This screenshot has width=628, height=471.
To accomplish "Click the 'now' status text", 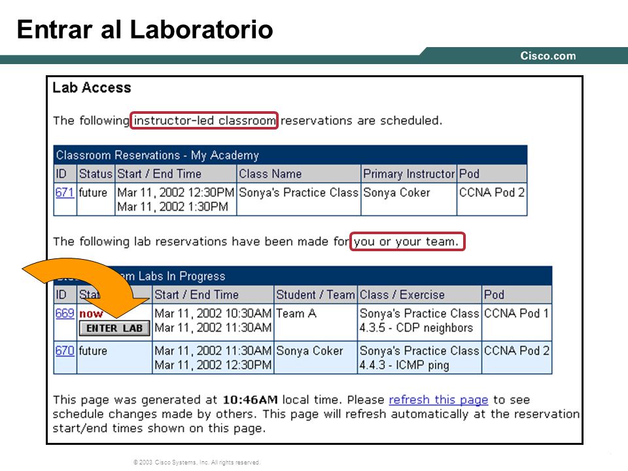I will tap(91, 313).
